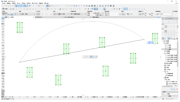The image size is (180, 102).
Task: Open the View Map in navigator
Action: coord(172,38)
